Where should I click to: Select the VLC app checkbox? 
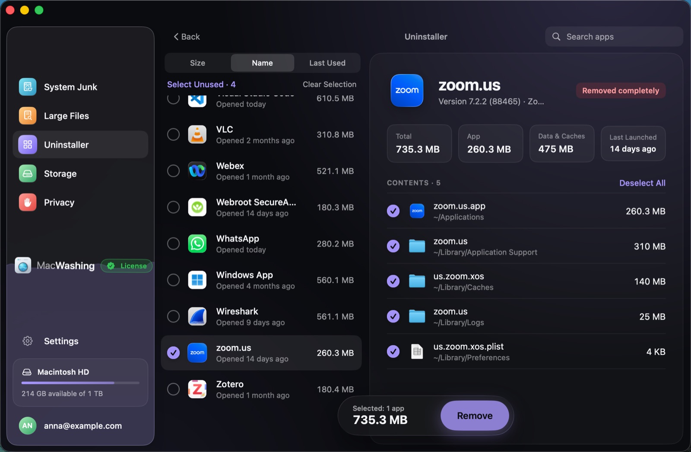174,135
